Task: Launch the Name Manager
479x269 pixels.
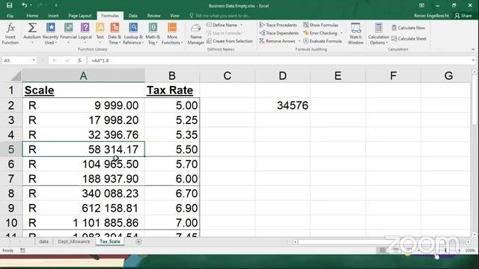Action: pyautogui.click(x=195, y=34)
